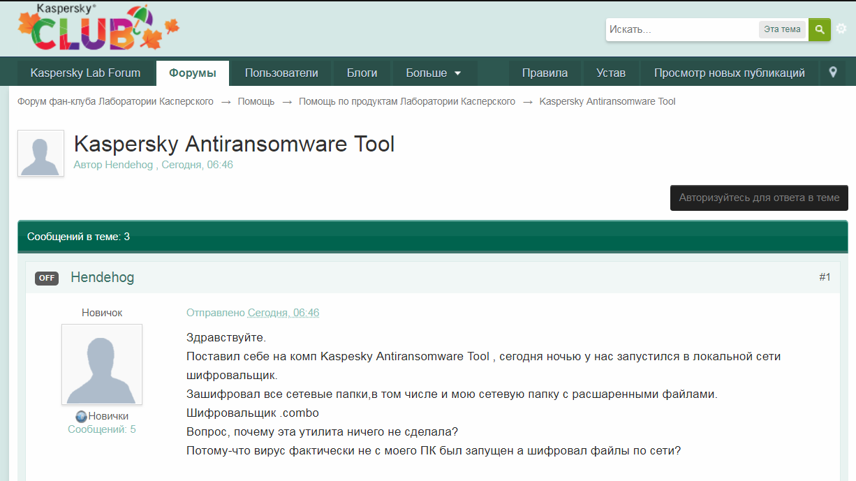Open the Kaspersky Club logo homepage
This screenshot has width=856, height=481.
98,27
